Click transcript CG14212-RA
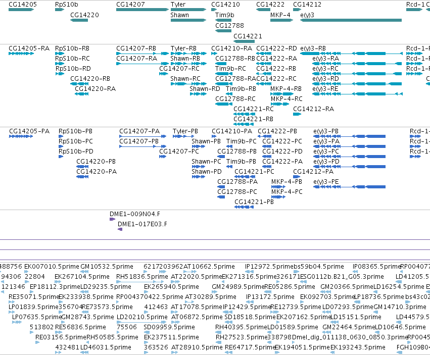 (x=313, y=109)
